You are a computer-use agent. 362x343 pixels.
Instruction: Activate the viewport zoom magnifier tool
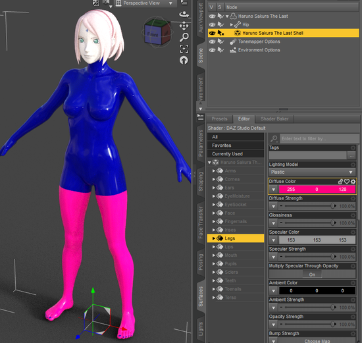184,37
